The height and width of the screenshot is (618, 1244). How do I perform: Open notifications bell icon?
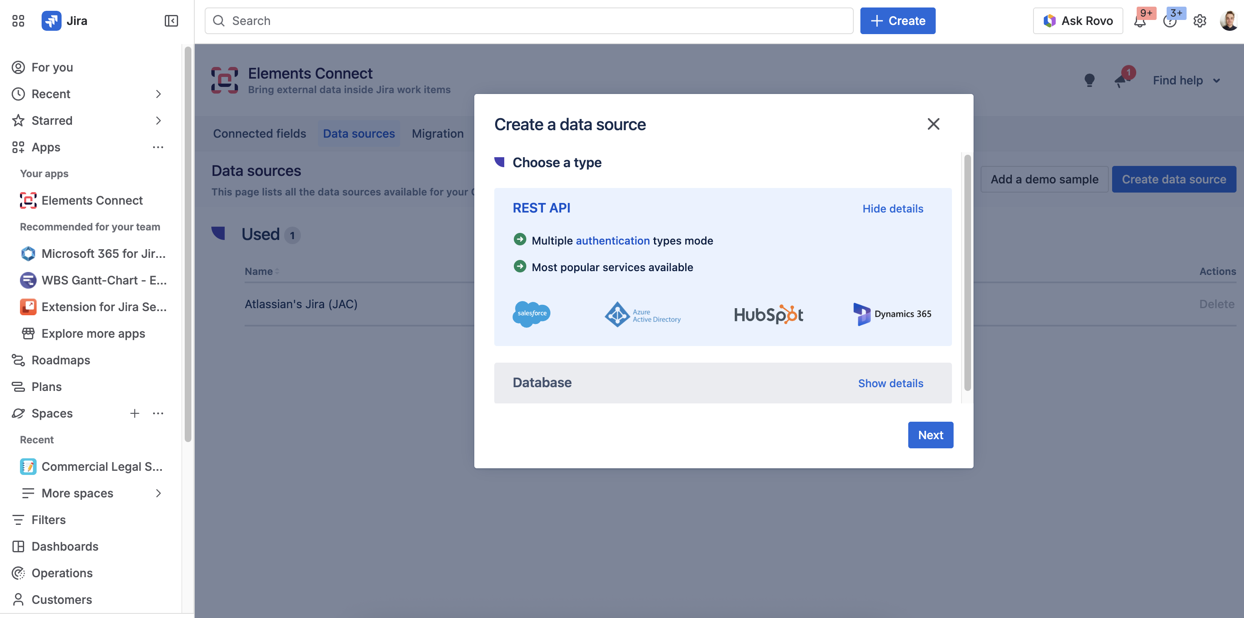coord(1140,21)
